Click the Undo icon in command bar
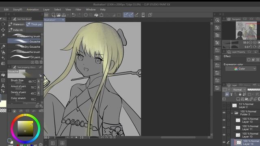Viewport: 260px width, 146px height. (x=74, y=15)
